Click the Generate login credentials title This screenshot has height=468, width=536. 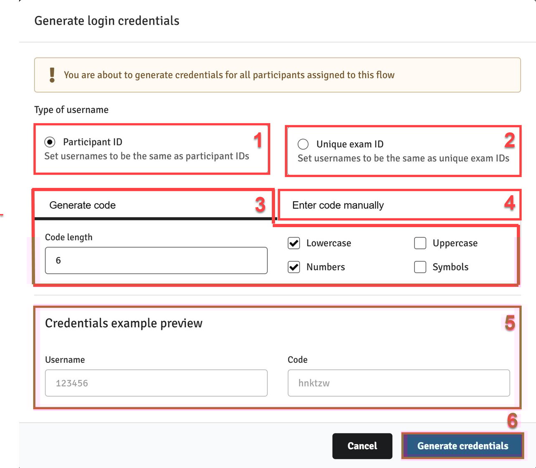(106, 20)
